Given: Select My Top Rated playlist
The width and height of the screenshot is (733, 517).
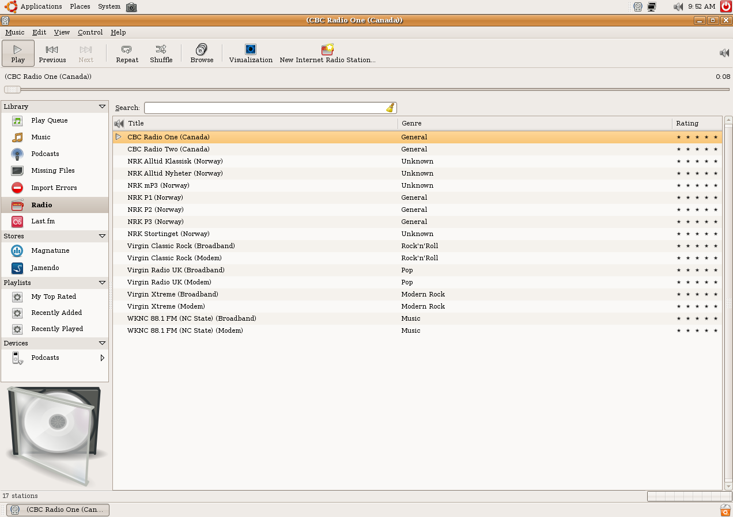Looking at the screenshot, I should coord(54,296).
